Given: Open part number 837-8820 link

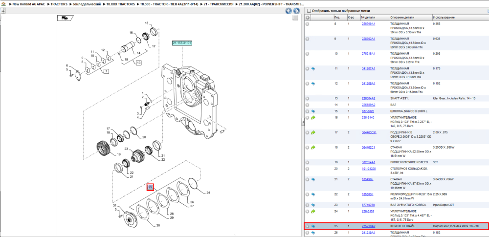Looking at the screenshot, I should pyautogui.click(x=368, y=111).
